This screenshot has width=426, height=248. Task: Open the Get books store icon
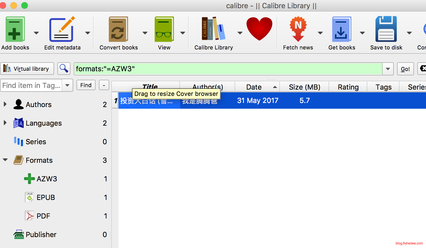tap(341, 29)
